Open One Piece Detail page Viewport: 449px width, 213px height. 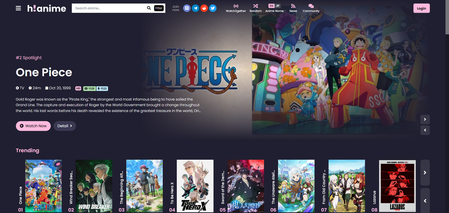[x=65, y=126]
